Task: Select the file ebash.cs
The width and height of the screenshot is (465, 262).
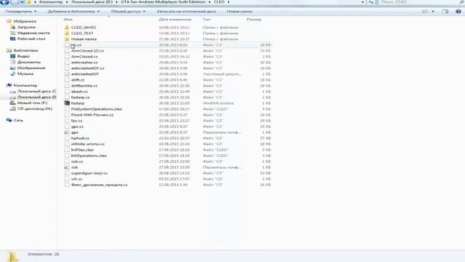Action: click(x=79, y=92)
